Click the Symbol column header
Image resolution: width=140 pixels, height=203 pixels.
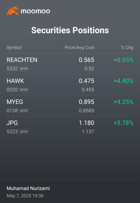[x=14, y=48]
